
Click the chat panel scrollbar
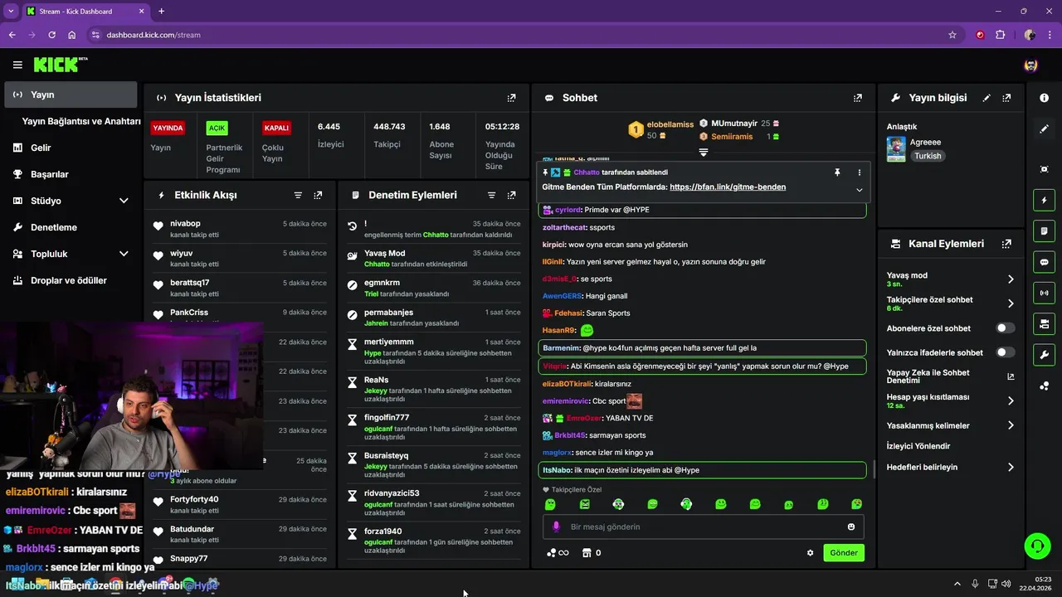click(874, 469)
